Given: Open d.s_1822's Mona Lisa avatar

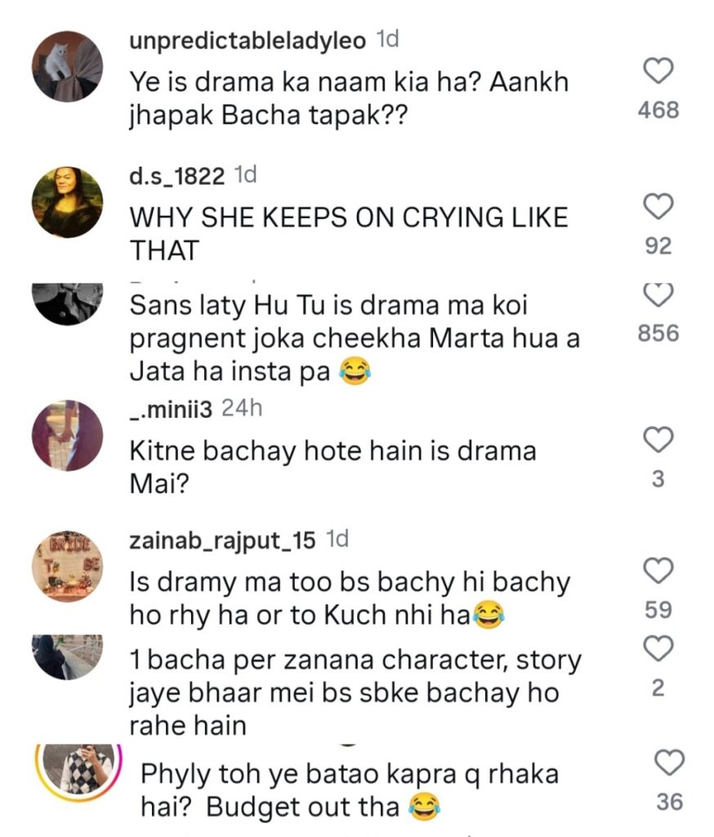Looking at the screenshot, I should coord(68,203).
